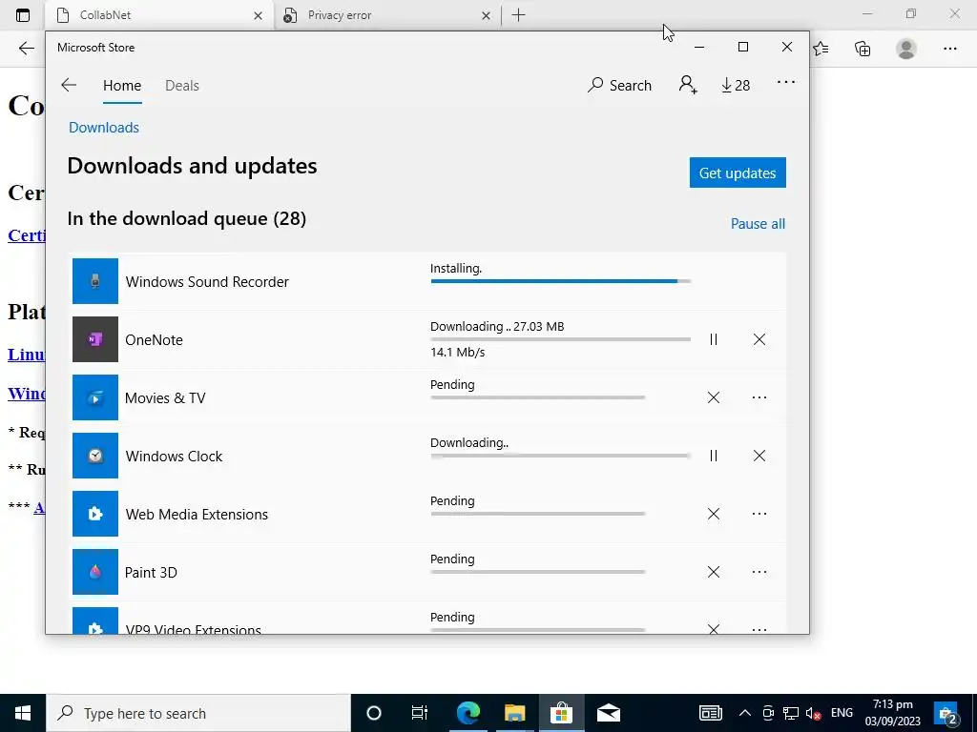Click Movies & TV app icon
Image resolution: width=977 pixels, height=732 pixels.
click(x=95, y=397)
